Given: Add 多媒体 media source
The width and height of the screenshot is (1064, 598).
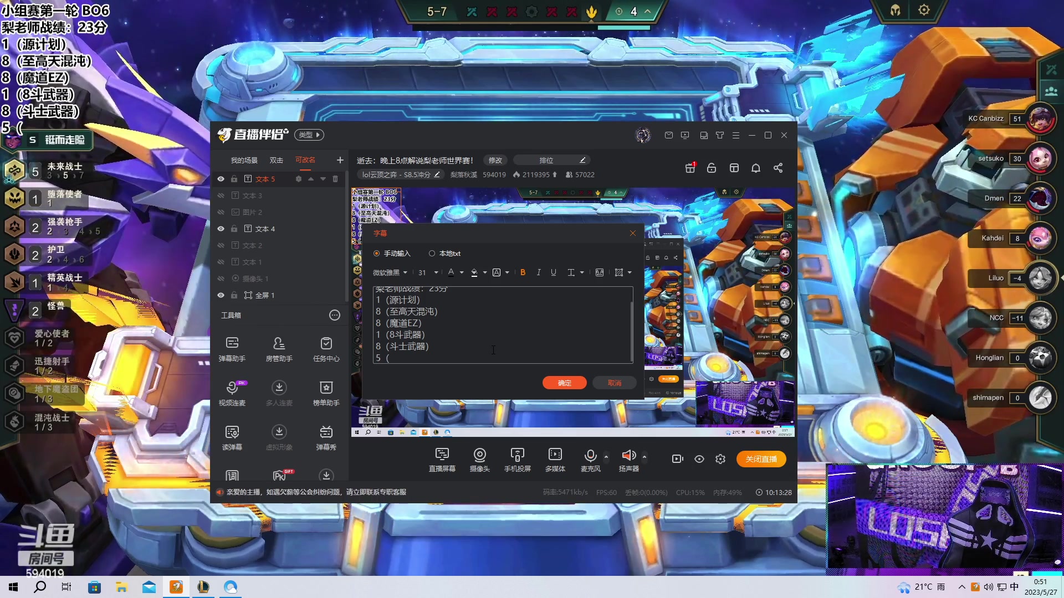Looking at the screenshot, I should (x=555, y=460).
